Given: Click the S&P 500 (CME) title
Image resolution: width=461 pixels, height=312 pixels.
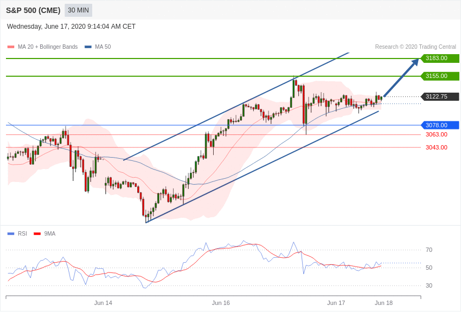Looking at the screenshot, I should tap(33, 10).
